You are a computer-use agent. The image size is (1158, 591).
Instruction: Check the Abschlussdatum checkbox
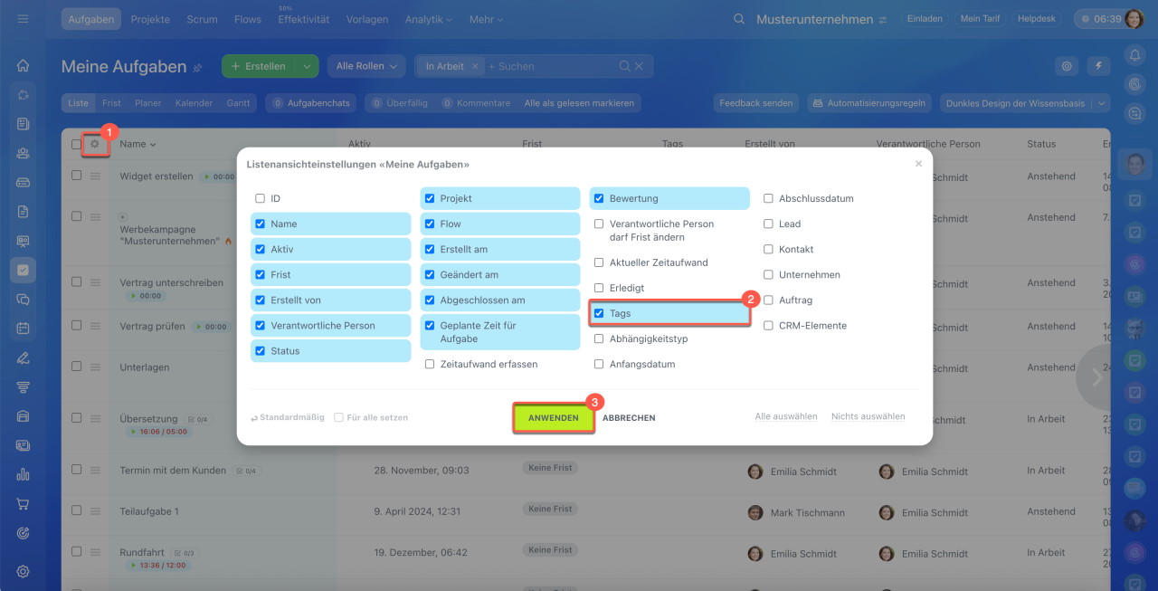click(768, 198)
